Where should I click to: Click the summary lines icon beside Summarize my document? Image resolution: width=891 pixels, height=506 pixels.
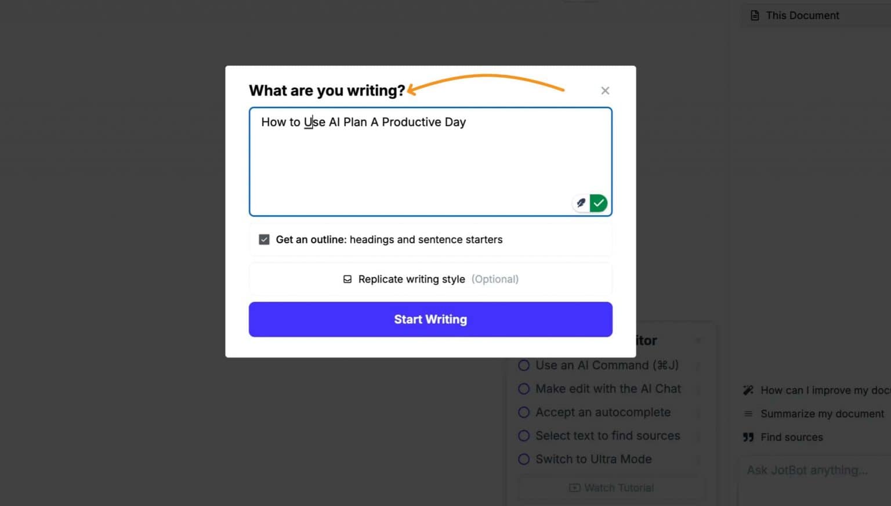(748, 413)
